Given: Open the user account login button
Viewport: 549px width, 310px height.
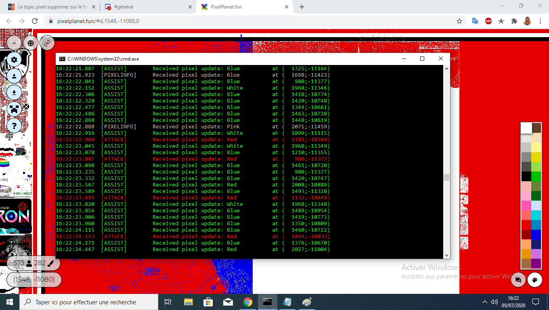Looking at the screenshot, I should point(14,76).
